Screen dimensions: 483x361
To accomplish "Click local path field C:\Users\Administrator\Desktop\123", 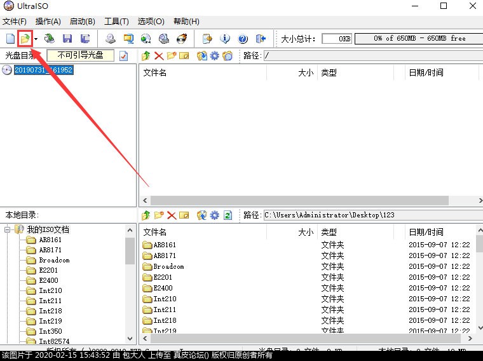I will 373,215.
